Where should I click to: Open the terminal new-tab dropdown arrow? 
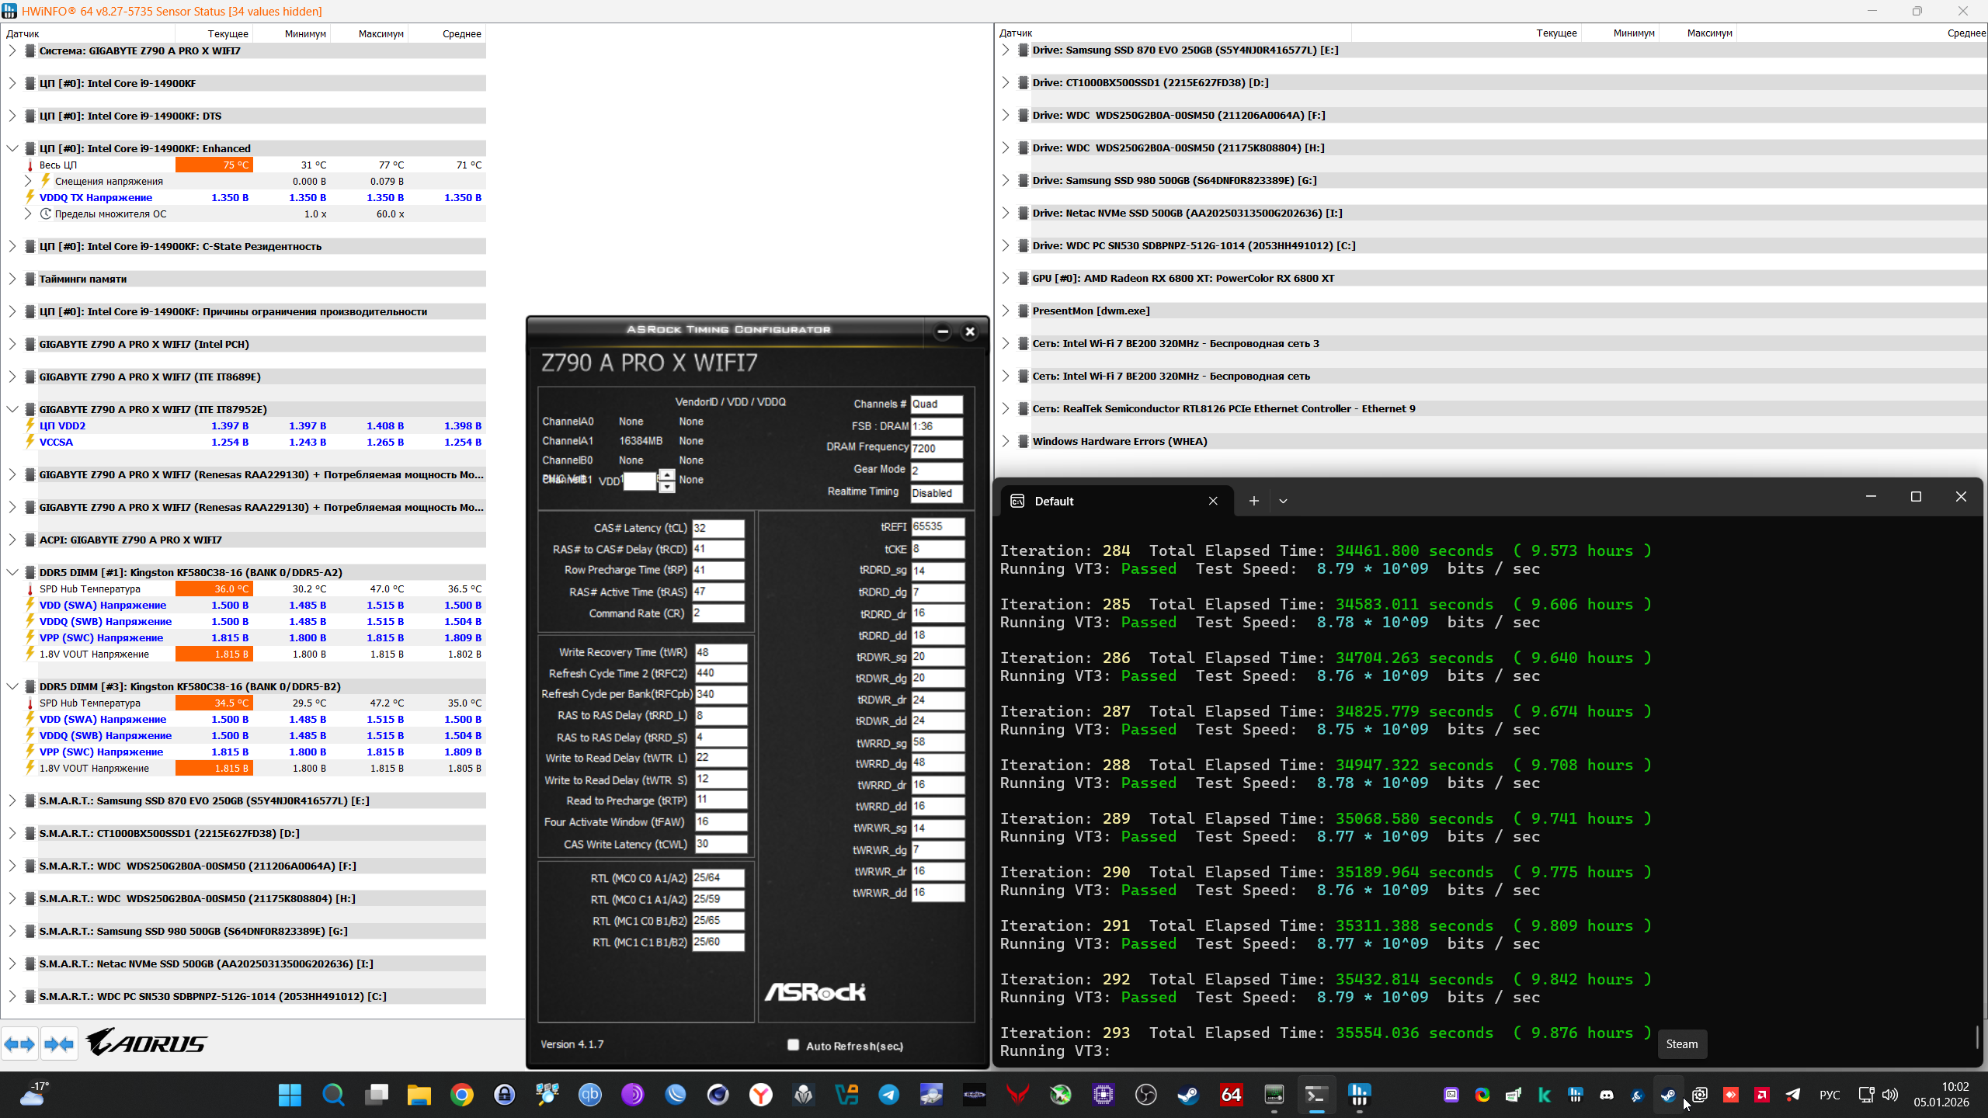tap(1283, 502)
